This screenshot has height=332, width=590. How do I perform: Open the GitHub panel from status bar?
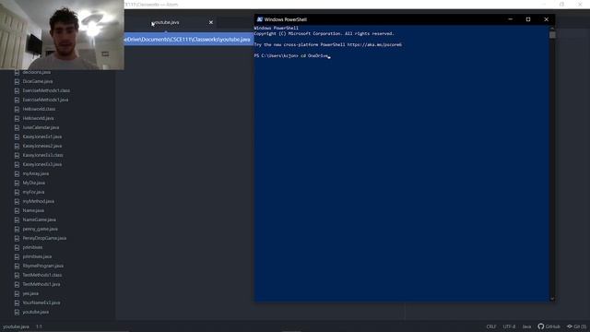[549, 326]
